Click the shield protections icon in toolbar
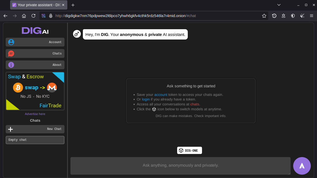317x178 pixels. click(x=293, y=16)
